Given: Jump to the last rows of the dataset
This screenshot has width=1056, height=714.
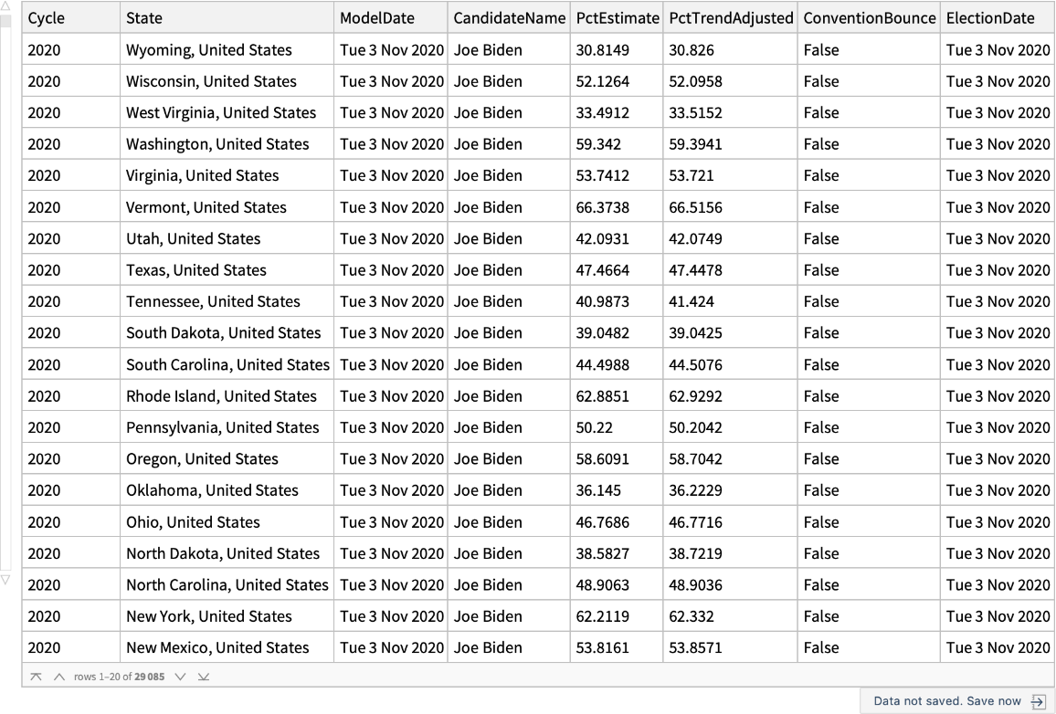Looking at the screenshot, I should pyautogui.click(x=203, y=675).
